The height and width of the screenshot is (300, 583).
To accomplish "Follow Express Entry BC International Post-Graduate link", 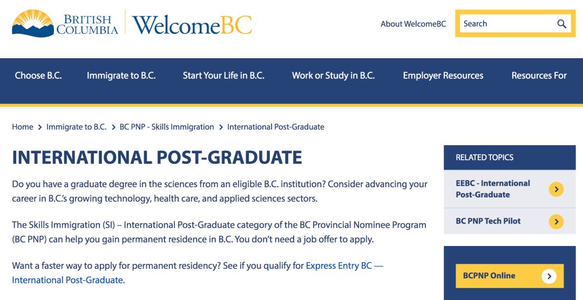I will pyautogui.click(x=344, y=266).
